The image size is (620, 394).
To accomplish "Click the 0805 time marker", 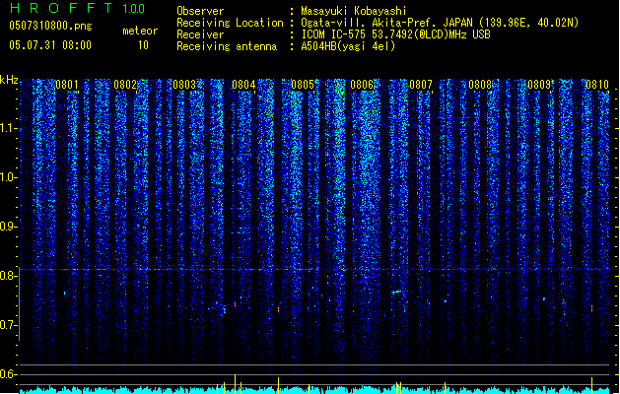I will point(303,85).
